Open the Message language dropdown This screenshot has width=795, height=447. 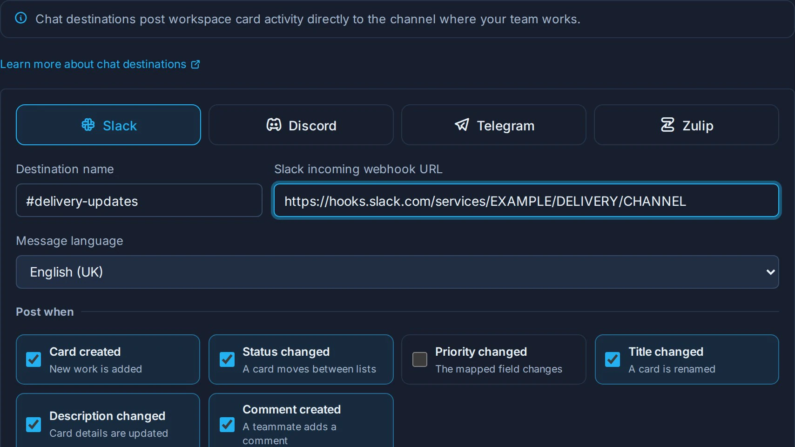point(397,272)
